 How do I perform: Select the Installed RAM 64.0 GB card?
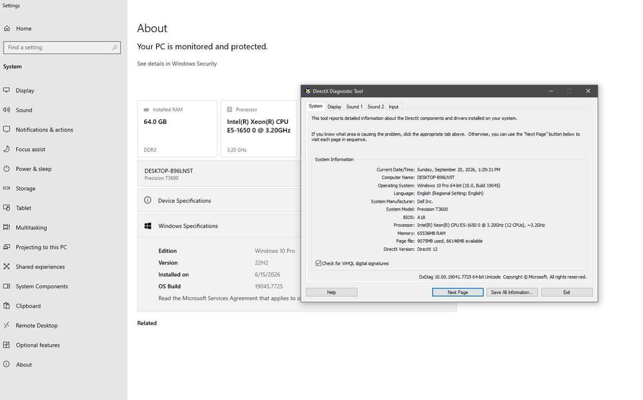click(x=177, y=128)
